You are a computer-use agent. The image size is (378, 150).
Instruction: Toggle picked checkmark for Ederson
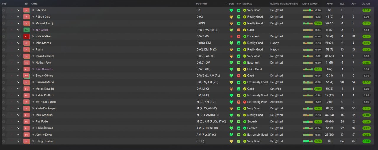[x=4, y=10]
